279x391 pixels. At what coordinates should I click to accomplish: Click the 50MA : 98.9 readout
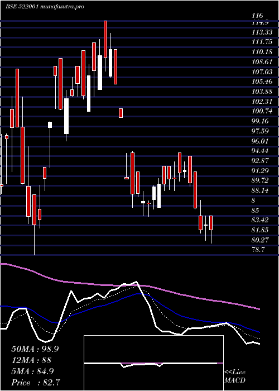pyautogui.click(x=35, y=349)
